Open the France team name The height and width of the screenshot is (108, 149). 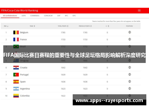click(x=23, y=39)
